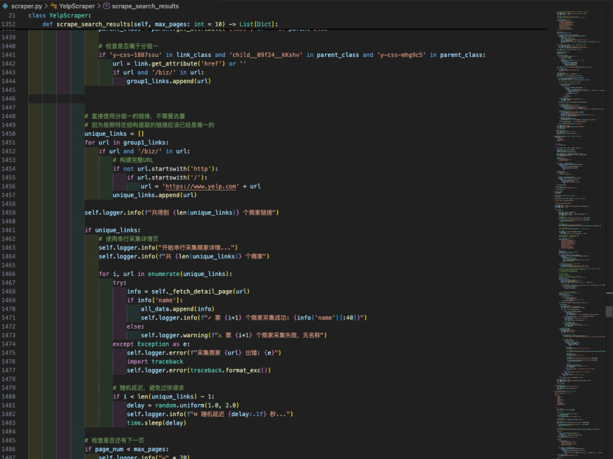Click time.sleep(delay) statement
This screenshot has width=613, height=459.
click(156, 423)
